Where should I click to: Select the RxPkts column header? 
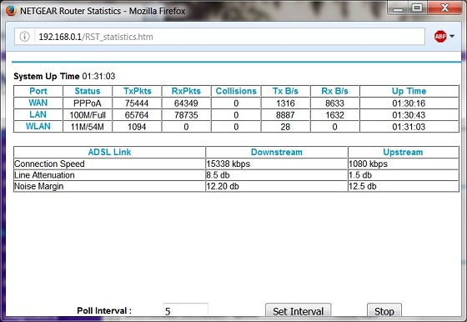186,91
